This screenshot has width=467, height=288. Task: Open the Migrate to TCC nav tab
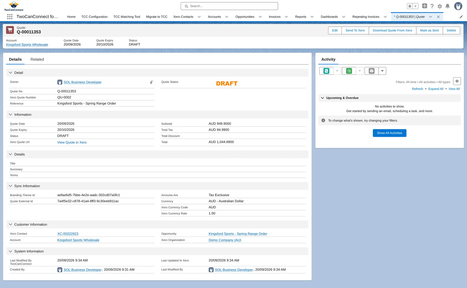click(157, 17)
